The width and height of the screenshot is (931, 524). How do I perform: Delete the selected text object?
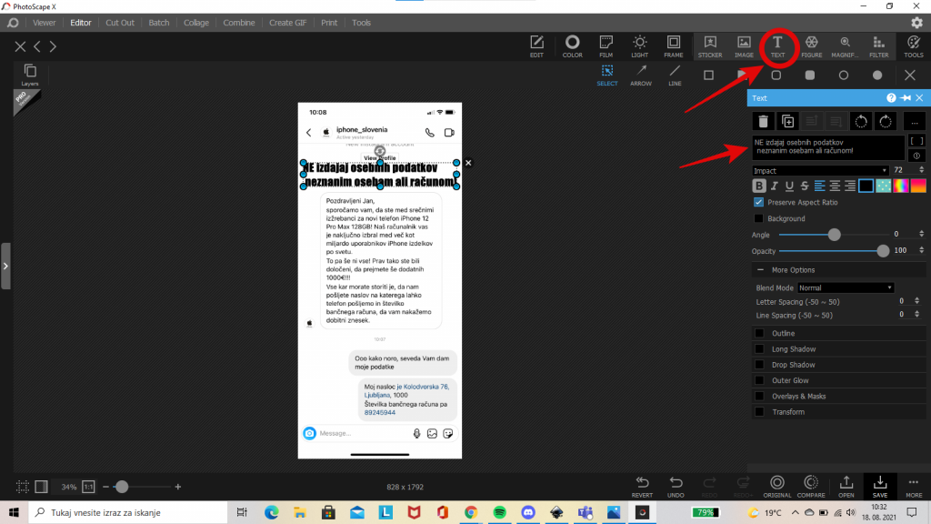763,122
